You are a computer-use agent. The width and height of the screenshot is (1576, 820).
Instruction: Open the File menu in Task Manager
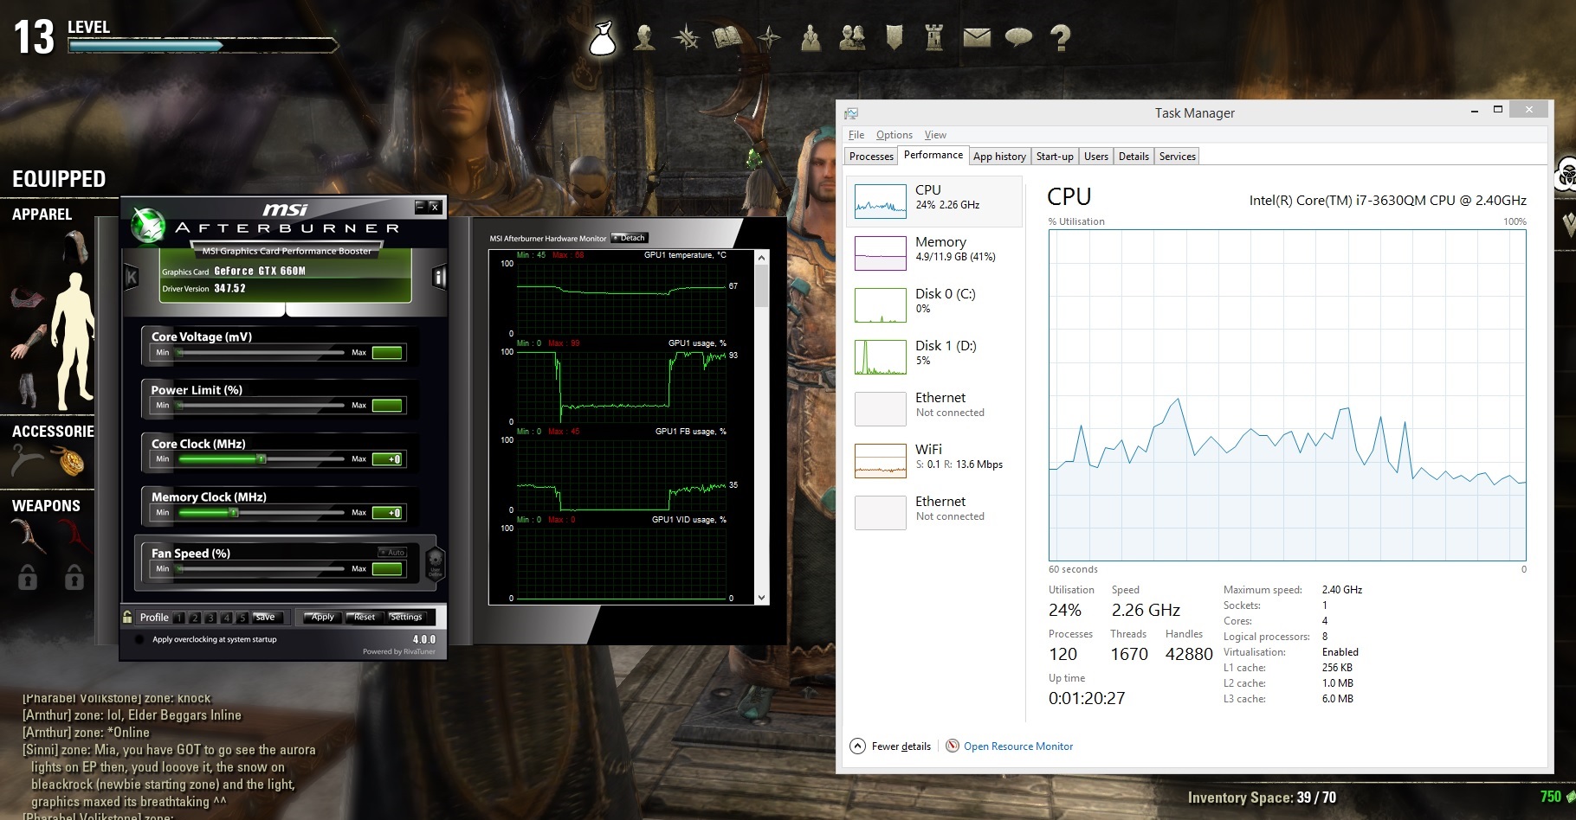(856, 135)
